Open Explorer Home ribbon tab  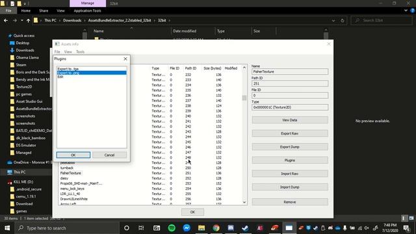(x=26, y=10)
